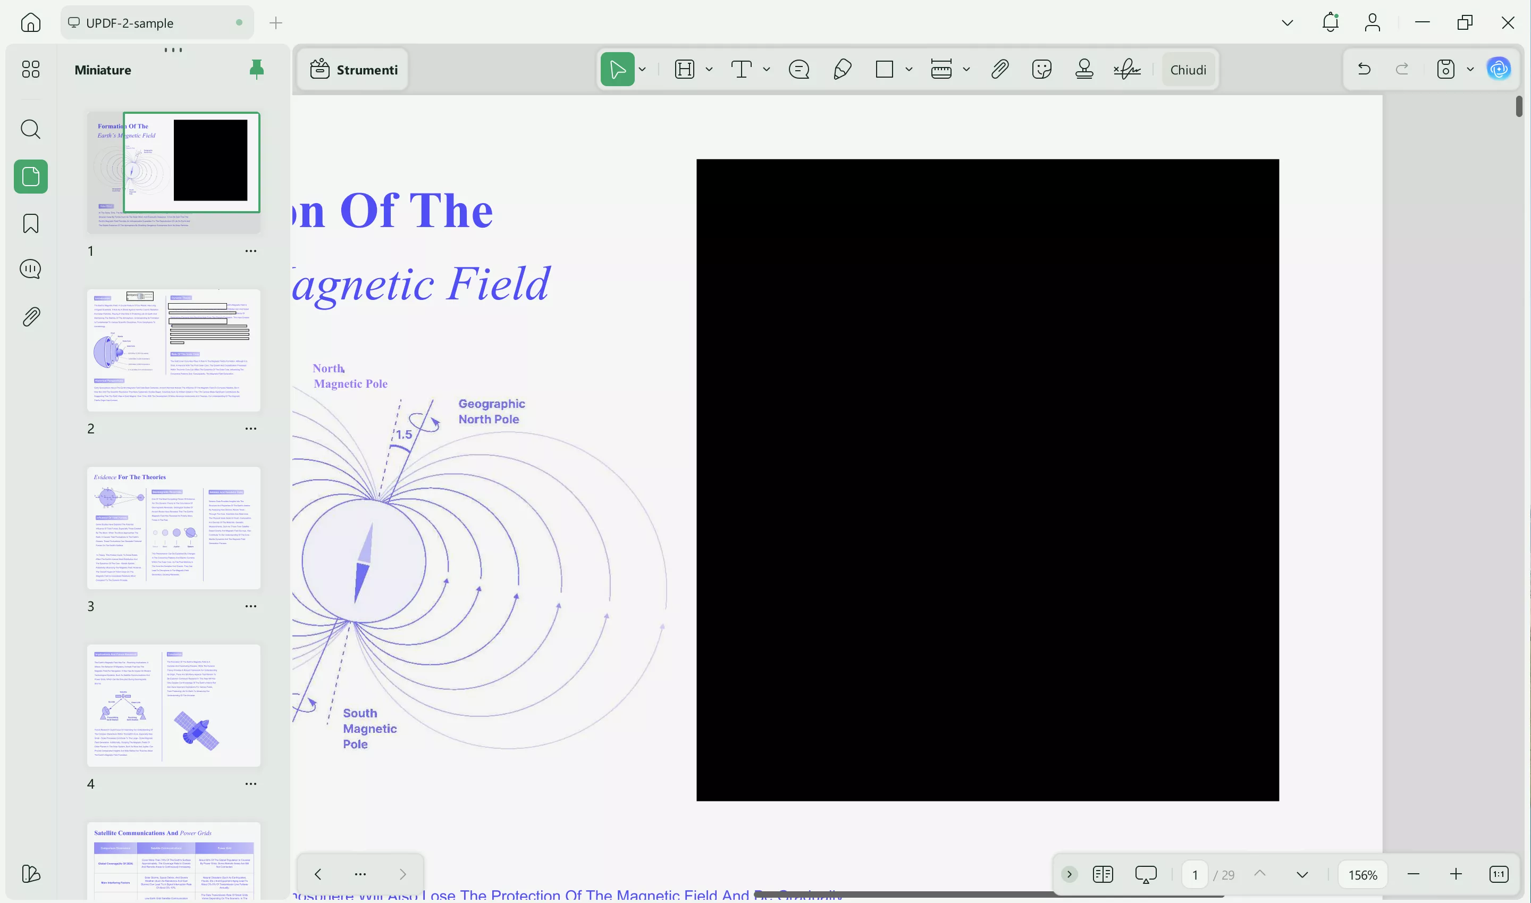The image size is (1531, 903).
Task: Toggle the 1:1 actual size view
Action: tap(1499, 874)
